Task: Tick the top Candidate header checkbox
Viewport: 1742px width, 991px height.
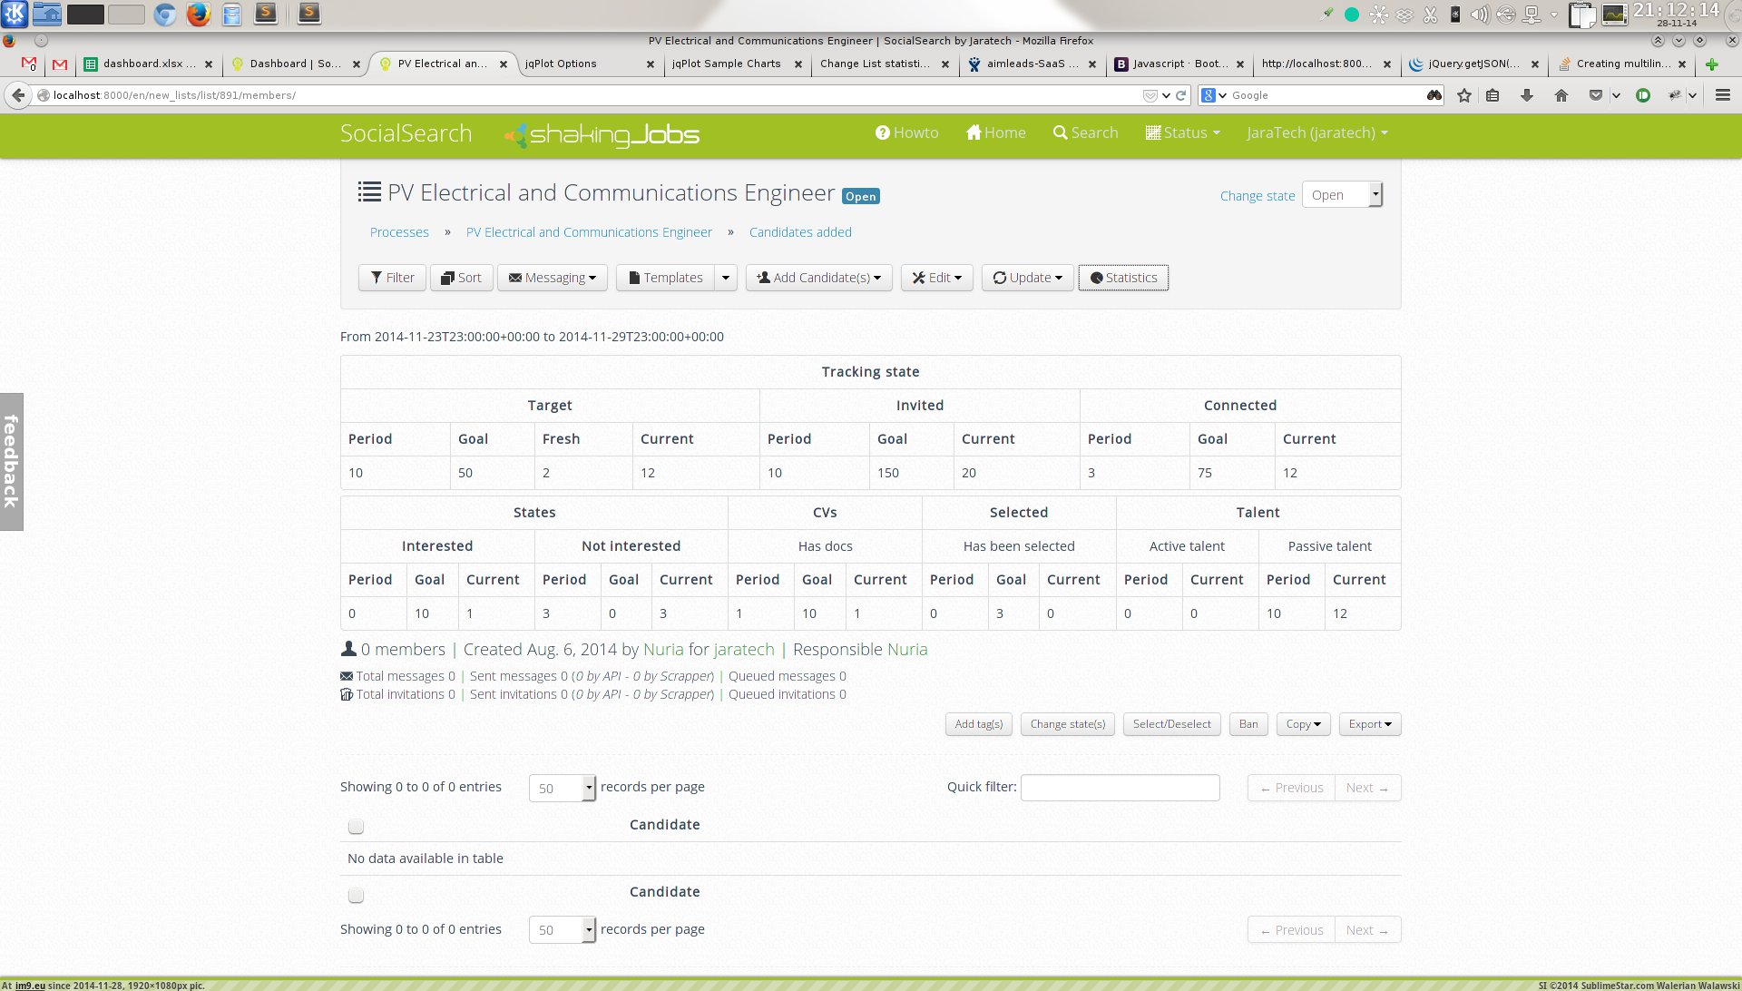Action: [356, 826]
